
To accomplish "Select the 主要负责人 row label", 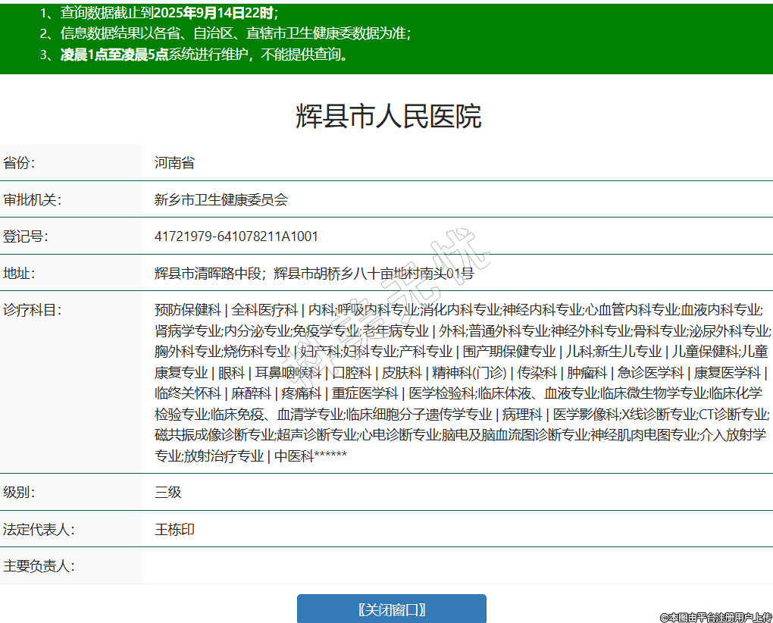I will (x=38, y=566).
